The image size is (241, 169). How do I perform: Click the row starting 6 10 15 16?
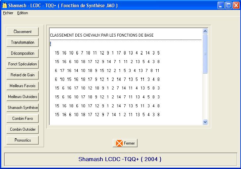[x=107, y=79]
